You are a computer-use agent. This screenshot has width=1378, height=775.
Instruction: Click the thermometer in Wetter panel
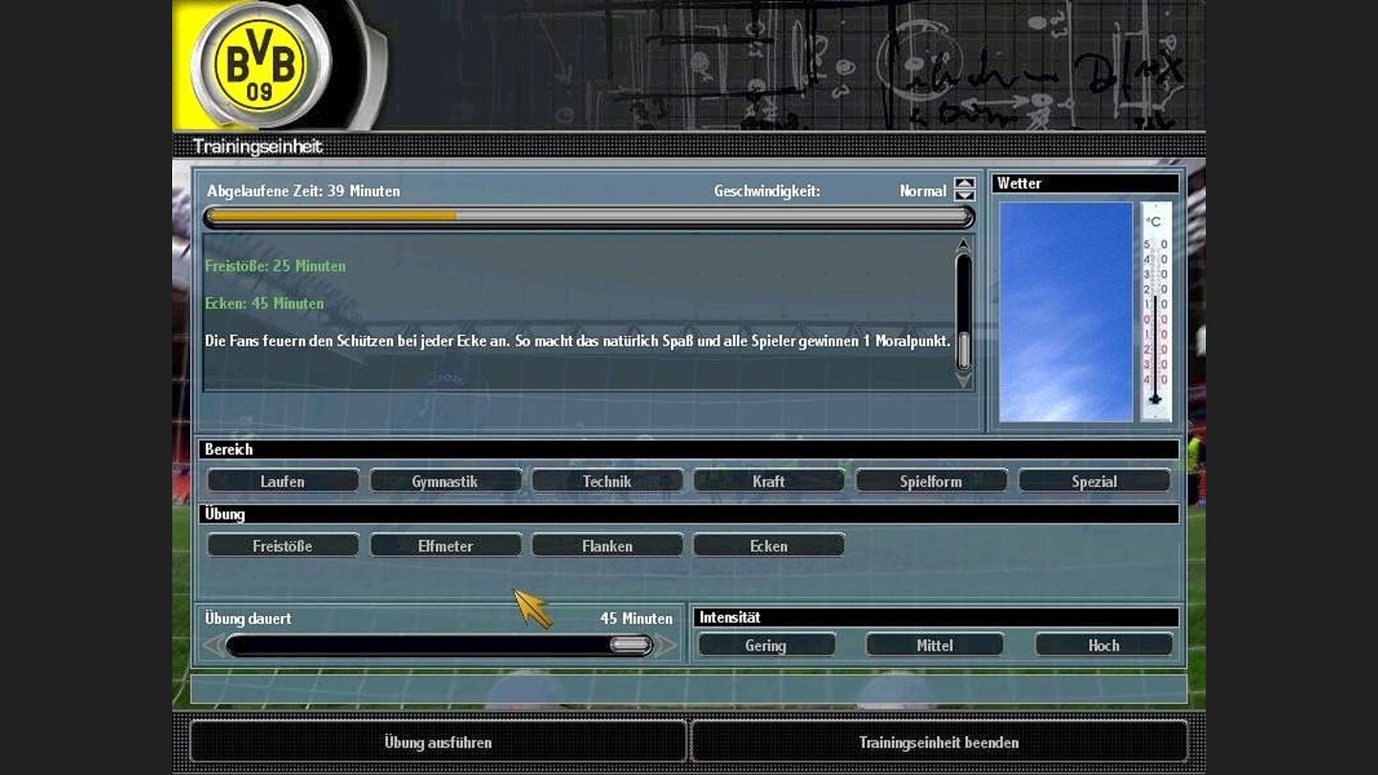[x=1156, y=311]
